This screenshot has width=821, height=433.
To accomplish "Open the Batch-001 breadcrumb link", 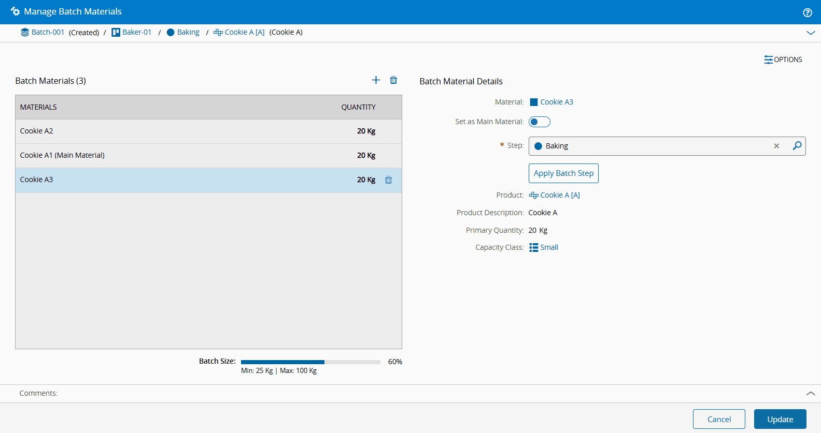I will pyautogui.click(x=48, y=32).
